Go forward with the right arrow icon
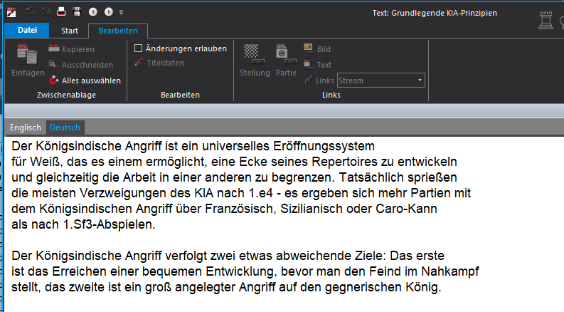The image size is (564, 312). (x=108, y=12)
